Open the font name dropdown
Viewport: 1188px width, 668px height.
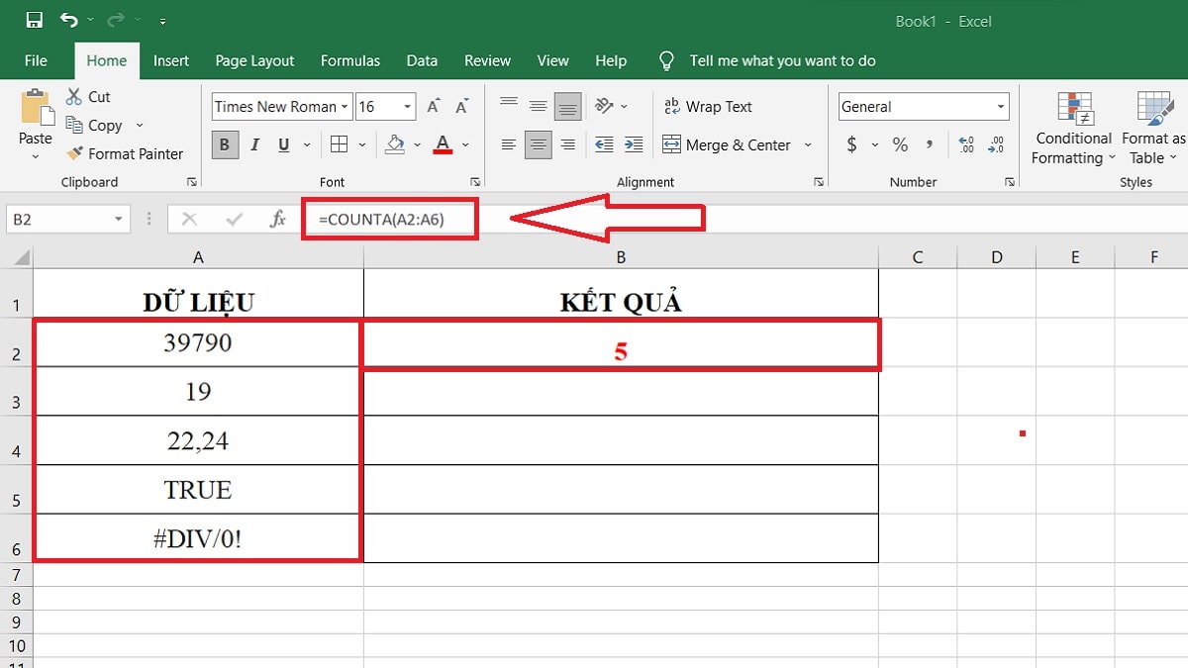point(344,107)
